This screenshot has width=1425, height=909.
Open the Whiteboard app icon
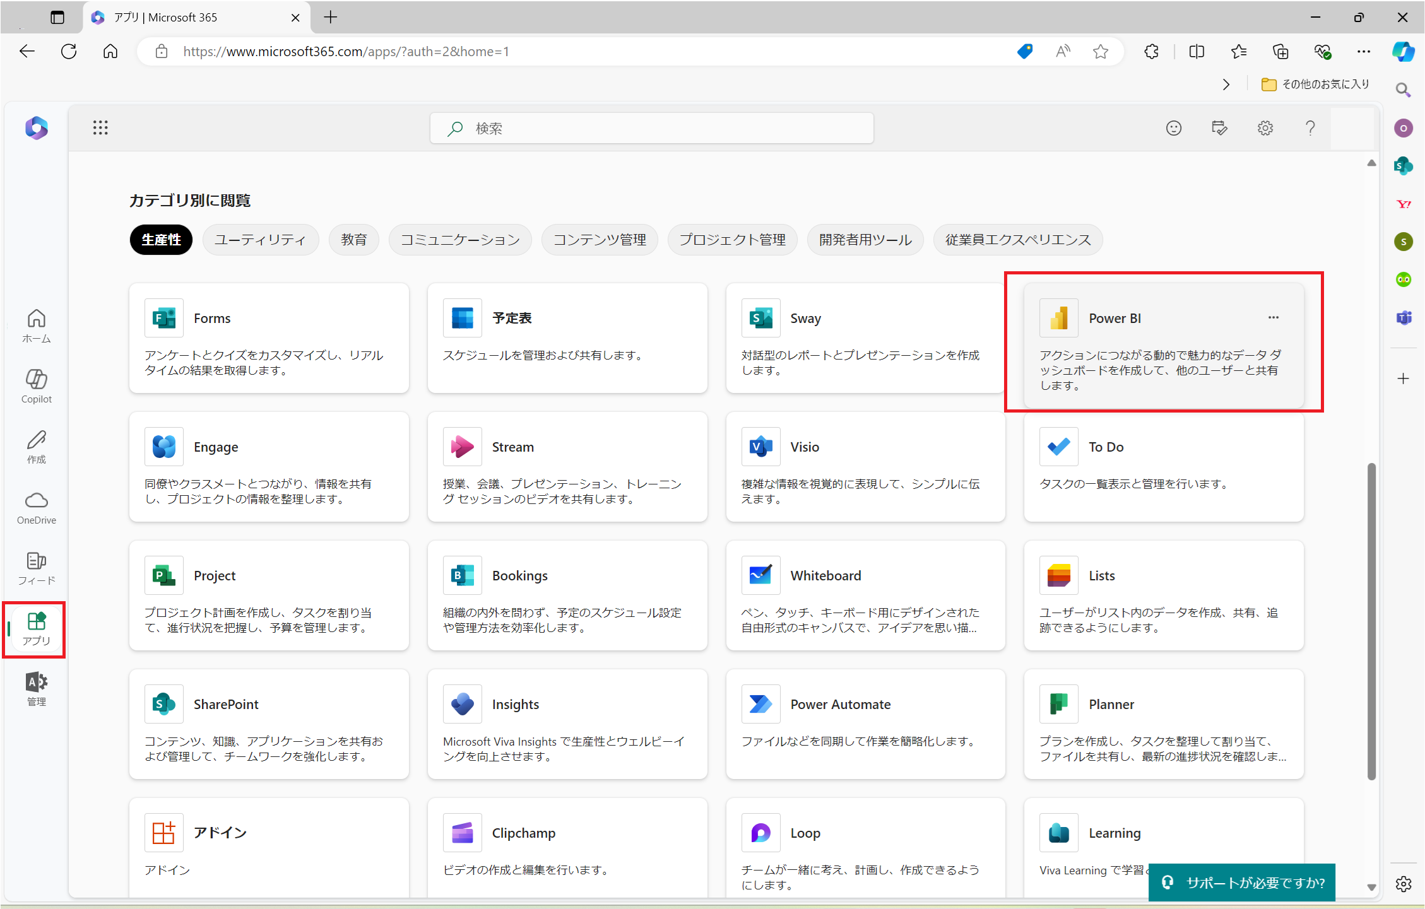pyautogui.click(x=760, y=575)
